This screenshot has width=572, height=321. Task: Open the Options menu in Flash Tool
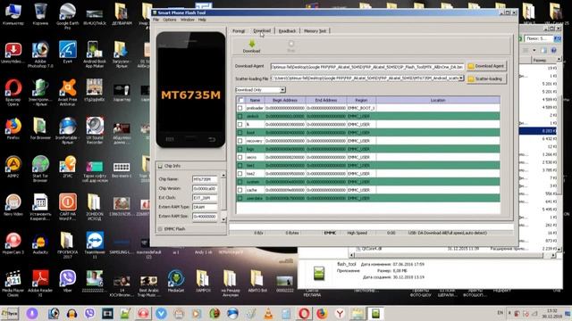170,20
